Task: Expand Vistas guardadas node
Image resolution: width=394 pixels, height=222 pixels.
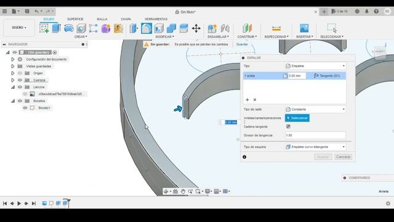Action: pos(12,66)
